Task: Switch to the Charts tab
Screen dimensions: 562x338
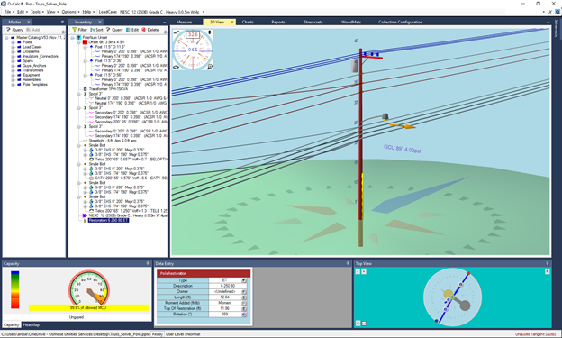Action: pyautogui.click(x=248, y=22)
